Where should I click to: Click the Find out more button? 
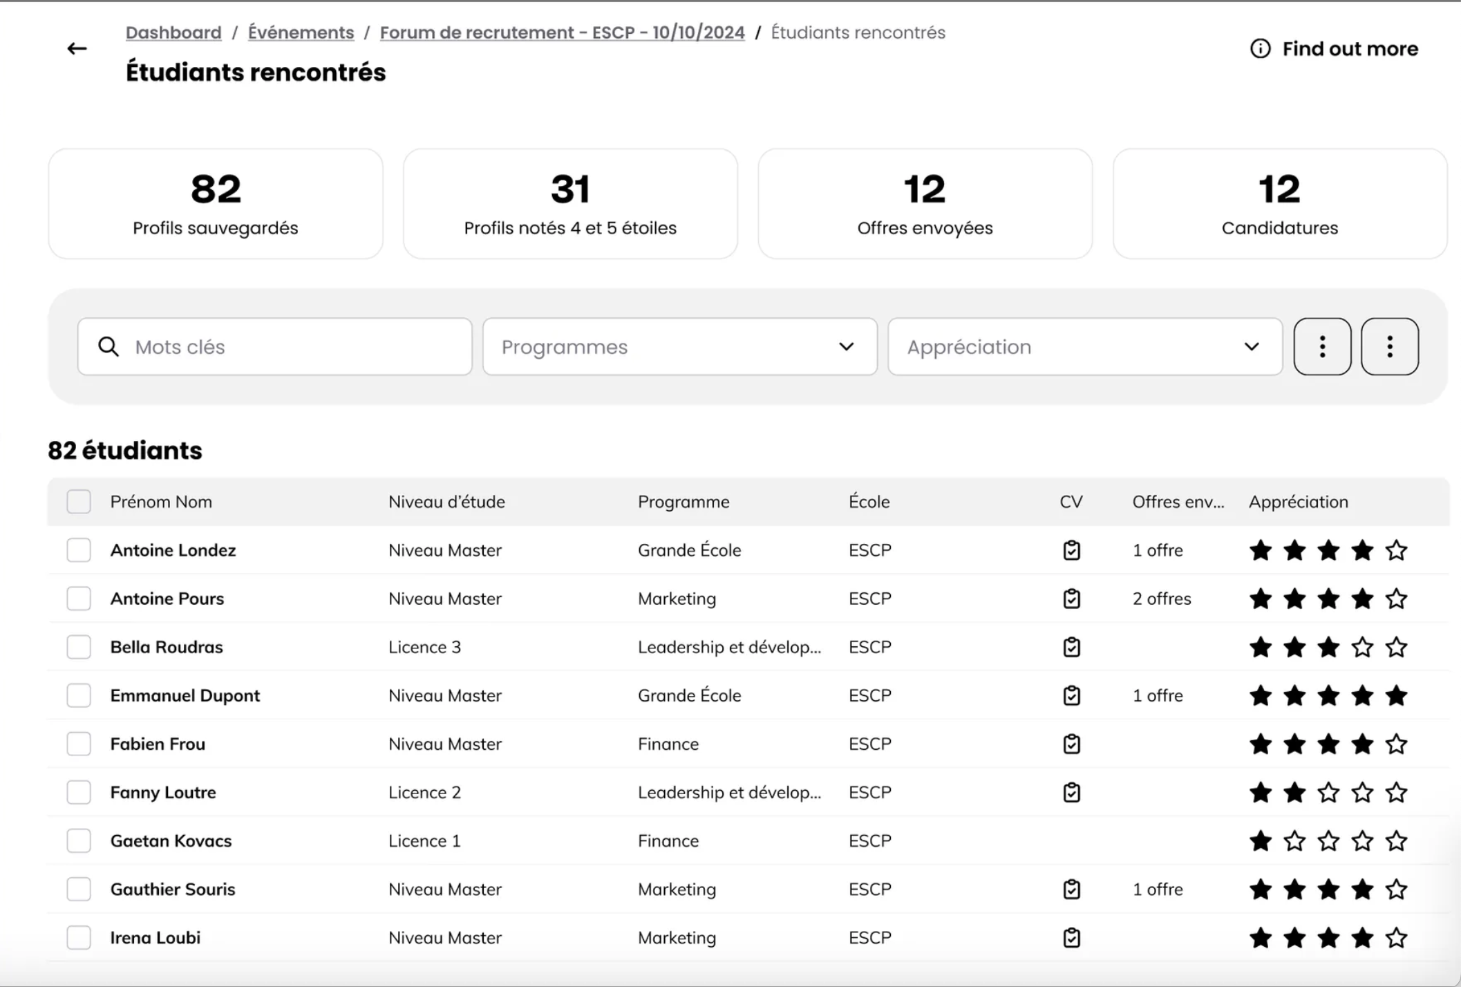pyautogui.click(x=1349, y=49)
